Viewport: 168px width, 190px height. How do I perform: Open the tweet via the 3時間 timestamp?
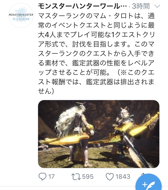pyautogui.click(x=141, y=6)
